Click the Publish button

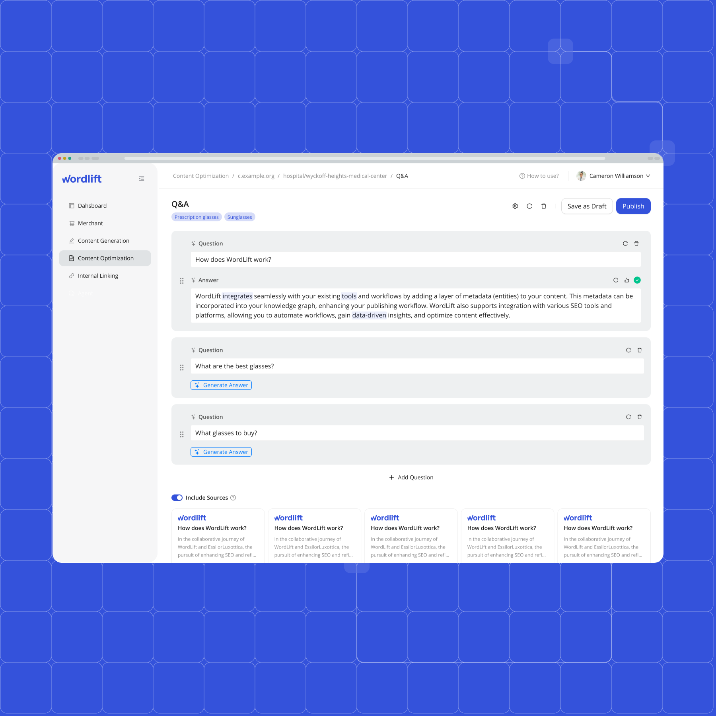pos(633,206)
